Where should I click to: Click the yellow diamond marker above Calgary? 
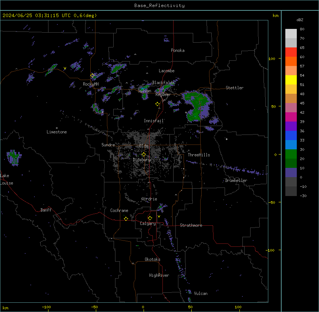pos(150,218)
